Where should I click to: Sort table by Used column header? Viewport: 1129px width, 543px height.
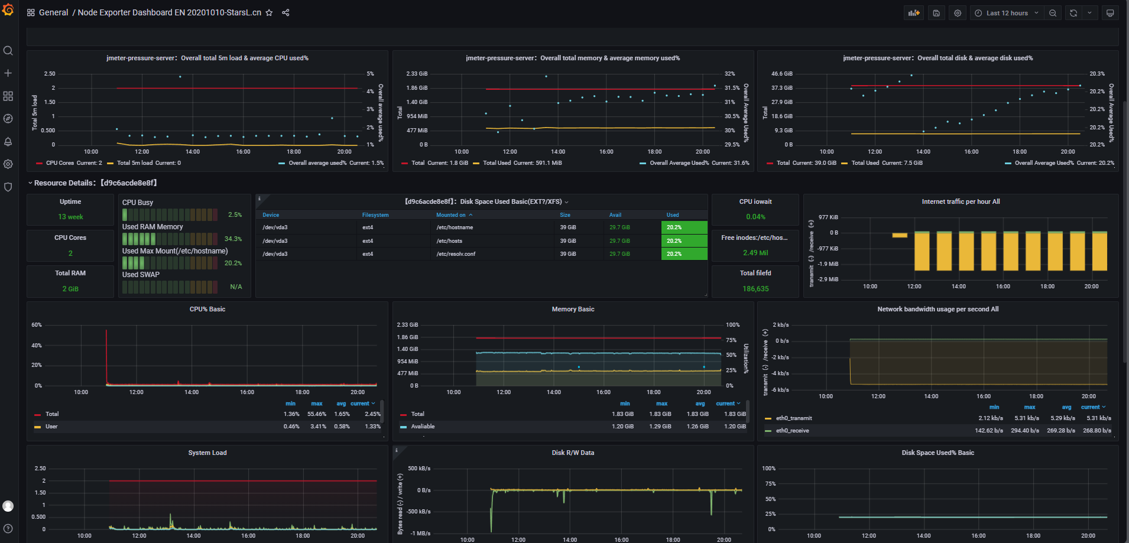[673, 215]
